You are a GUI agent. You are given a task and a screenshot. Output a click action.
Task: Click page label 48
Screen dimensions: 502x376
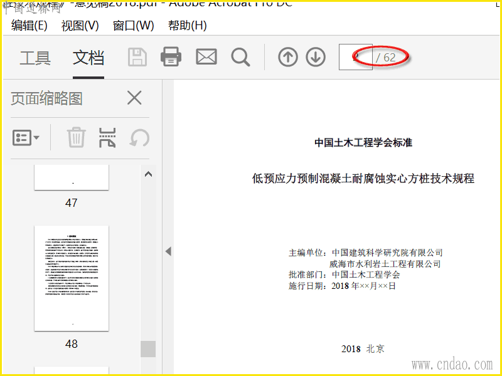[x=71, y=344]
